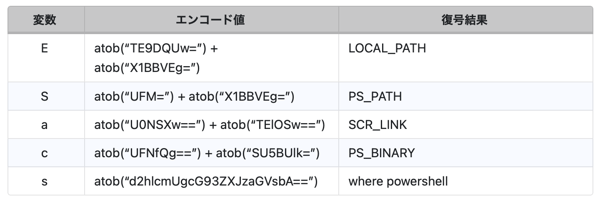Screen dimensions: 600x203
Task: Click variable a cell
Action: point(45,125)
